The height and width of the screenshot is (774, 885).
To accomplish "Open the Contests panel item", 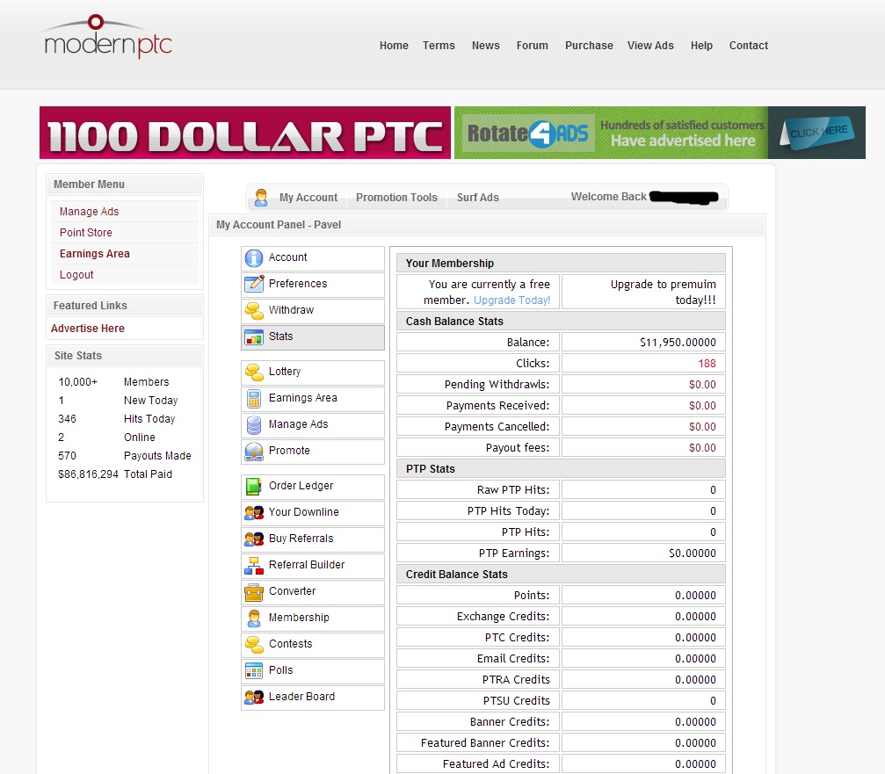I will click(x=313, y=644).
